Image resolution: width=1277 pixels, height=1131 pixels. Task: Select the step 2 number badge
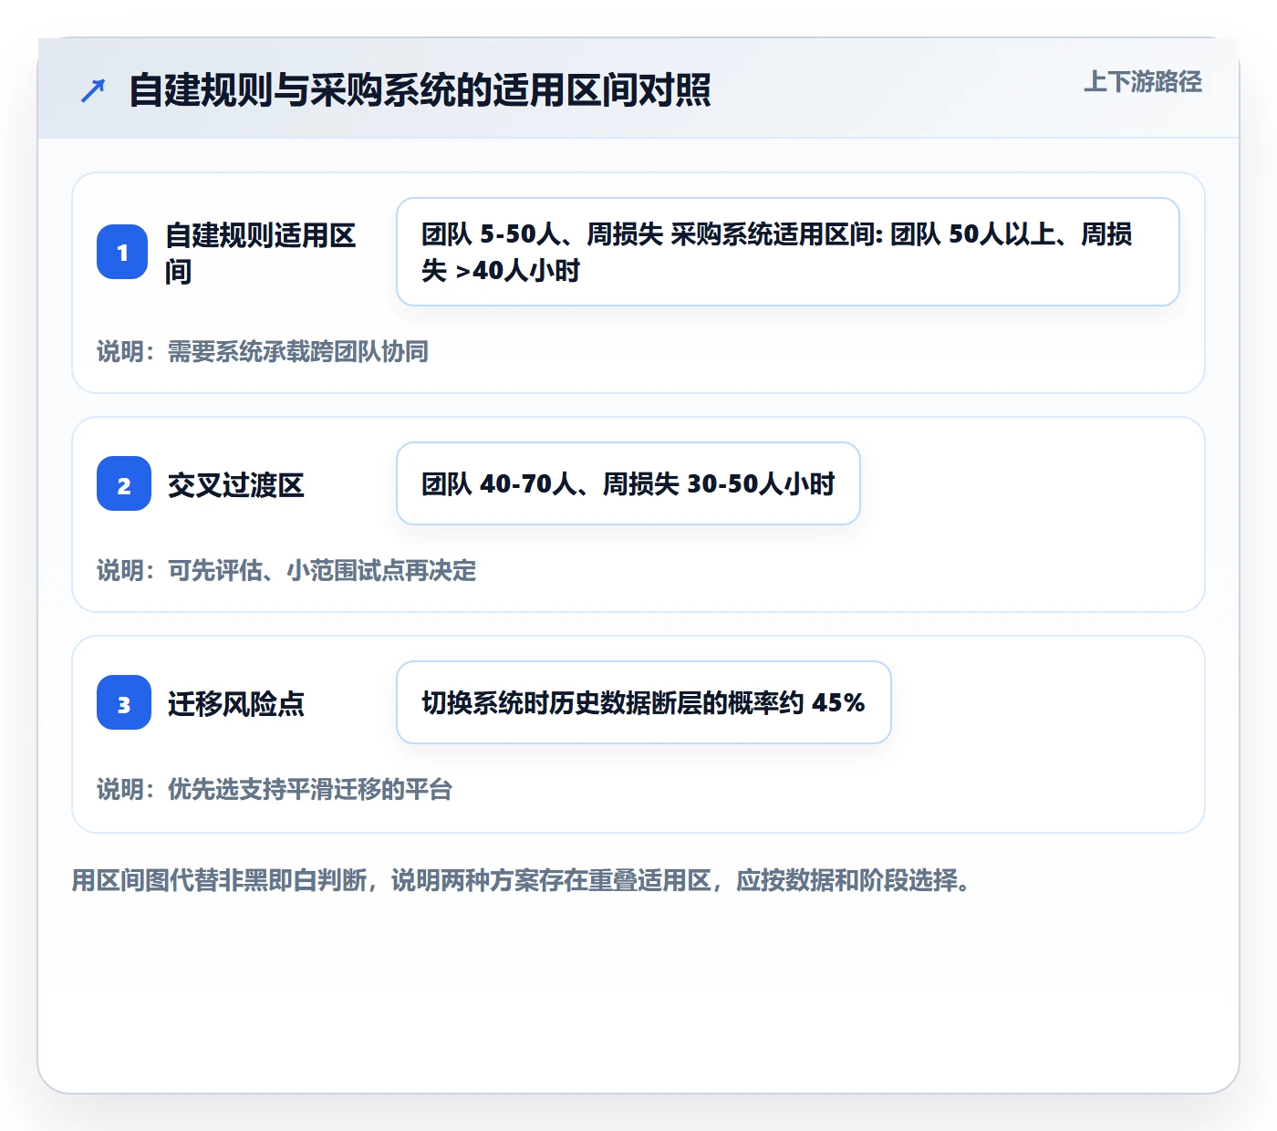tap(124, 483)
